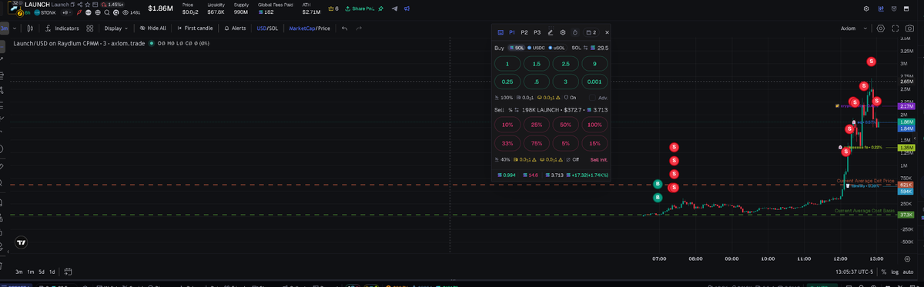Image resolution: width=924 pixels, height=287 pixels.
Task: Click Sell Init. link
Action: (x=598, y=159)
